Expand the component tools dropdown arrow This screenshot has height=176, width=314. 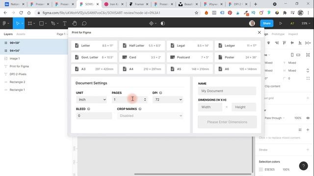pos(156,23)
